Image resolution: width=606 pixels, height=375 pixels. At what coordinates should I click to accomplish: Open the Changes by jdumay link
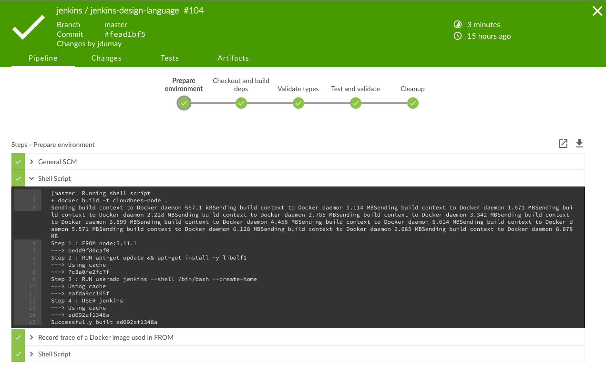coord(89,44)
